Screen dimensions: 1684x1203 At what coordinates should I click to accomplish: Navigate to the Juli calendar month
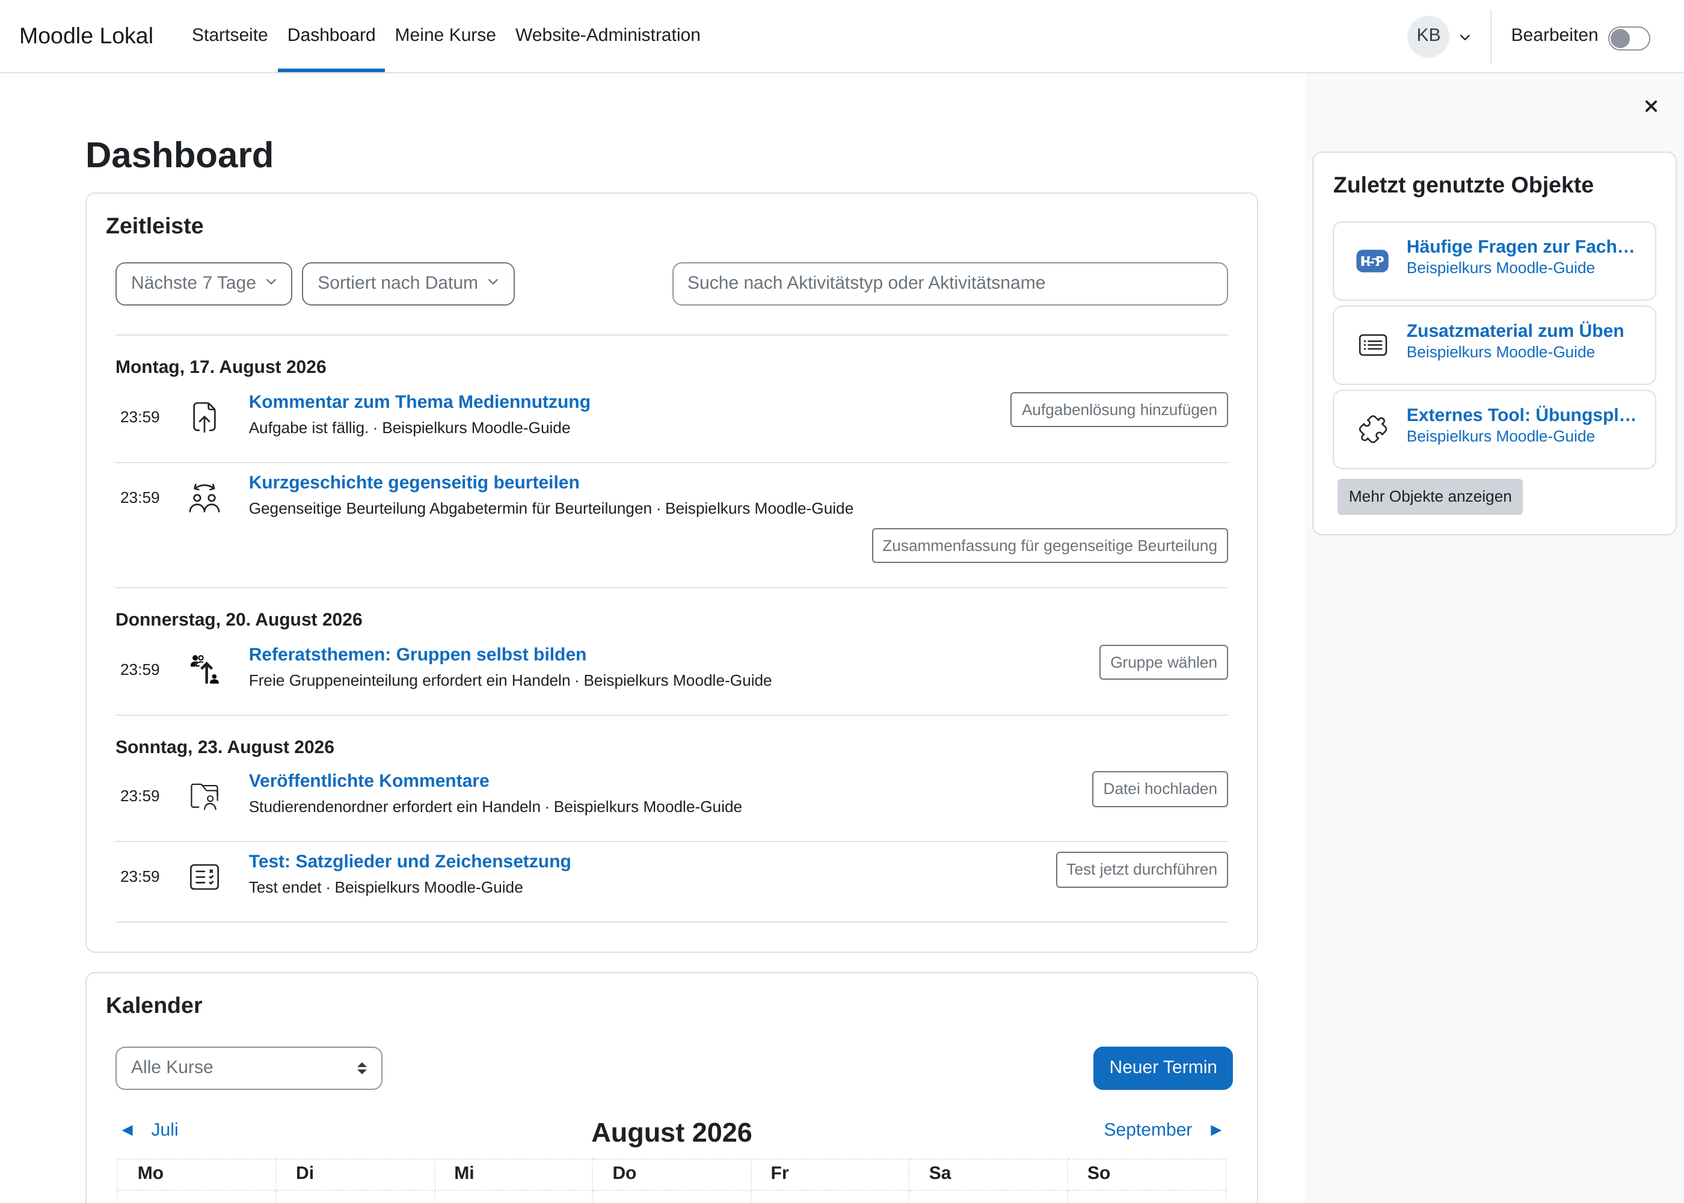(164, 1130)
